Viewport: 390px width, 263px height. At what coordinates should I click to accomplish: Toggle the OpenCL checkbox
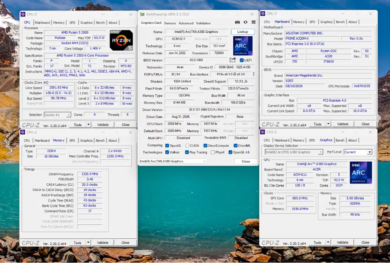pos(167,146)
